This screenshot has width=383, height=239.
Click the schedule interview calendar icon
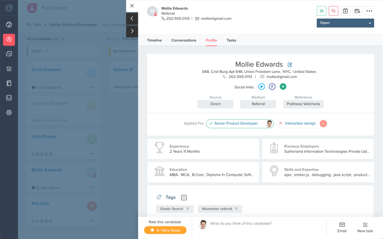point(357,11)
